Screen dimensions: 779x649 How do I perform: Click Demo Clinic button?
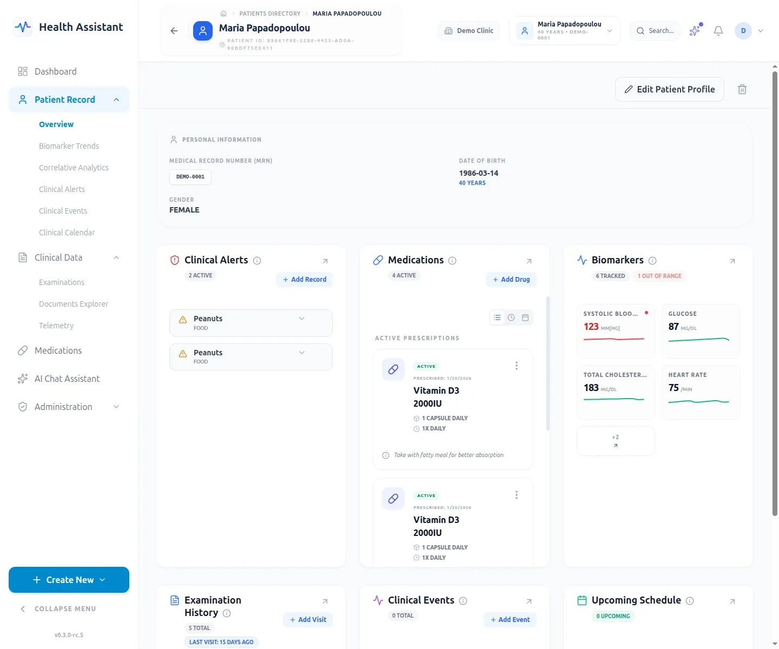[x=469, y=31]
